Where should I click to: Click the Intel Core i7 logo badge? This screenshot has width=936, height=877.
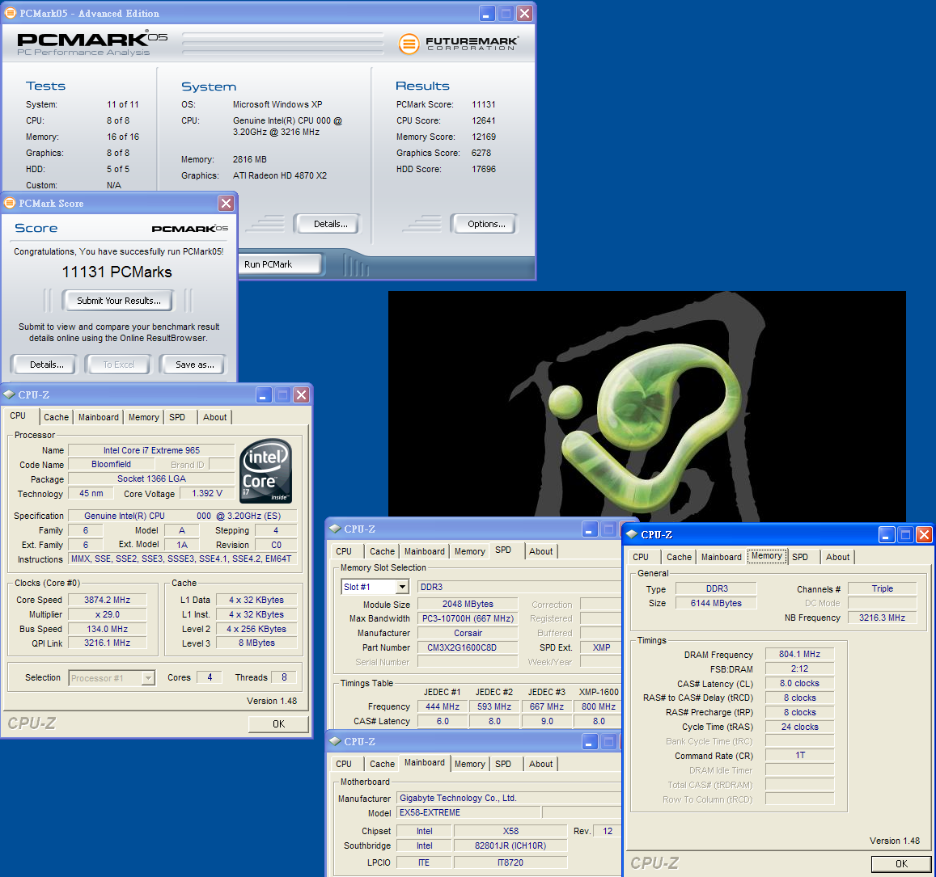tap(266, 471)
